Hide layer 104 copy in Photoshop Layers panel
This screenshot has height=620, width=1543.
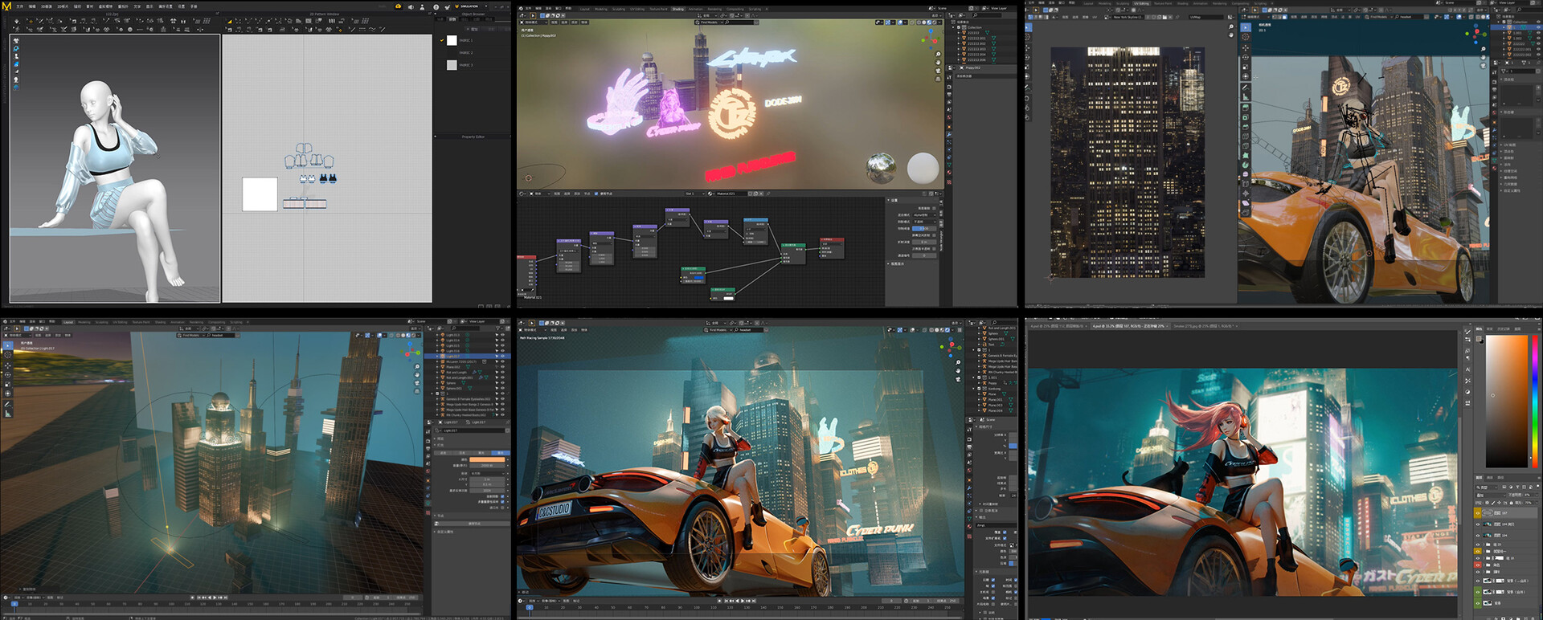[x=1478, y=524]
